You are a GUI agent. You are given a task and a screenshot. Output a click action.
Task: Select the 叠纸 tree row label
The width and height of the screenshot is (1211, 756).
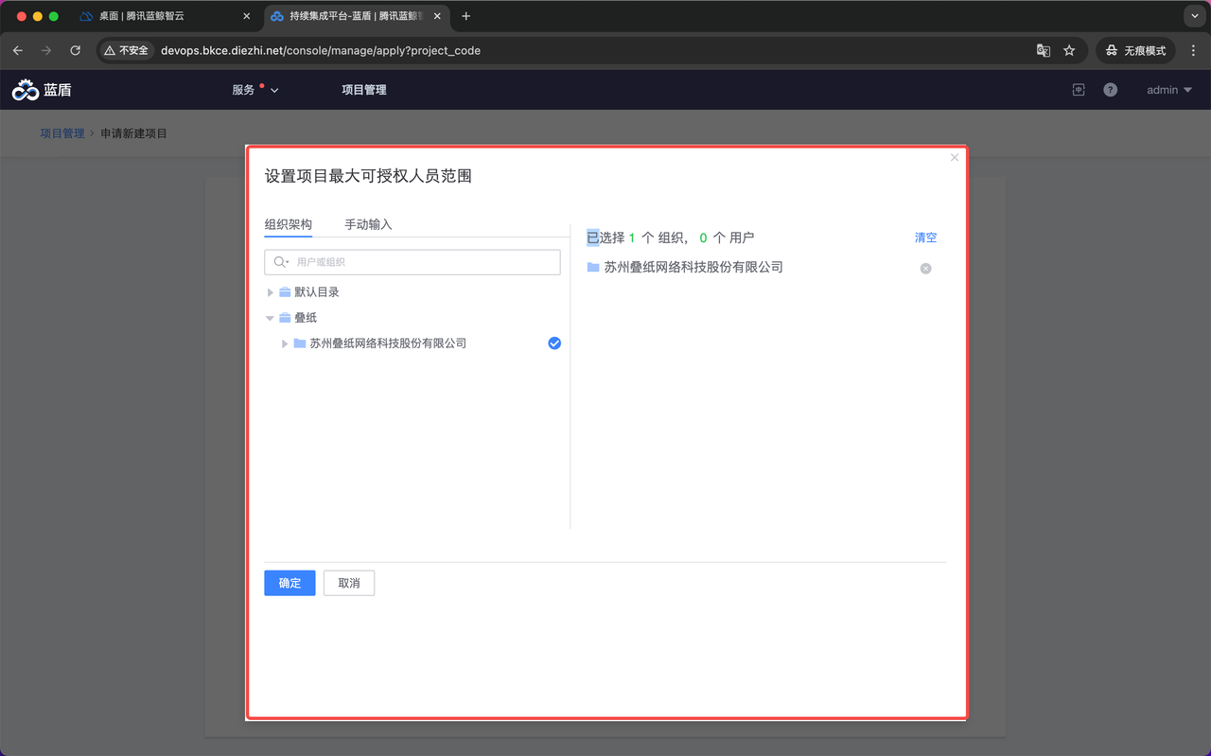[306, 318]
